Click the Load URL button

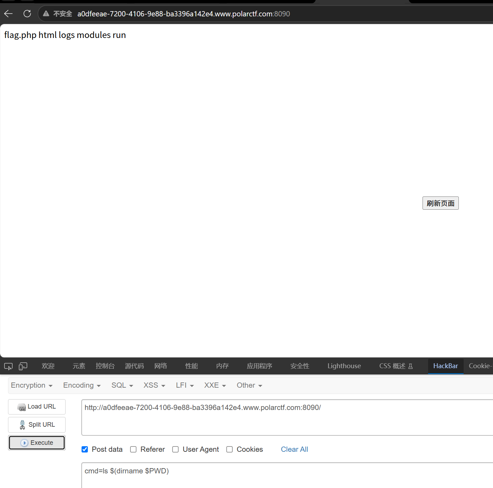[37, 407]
